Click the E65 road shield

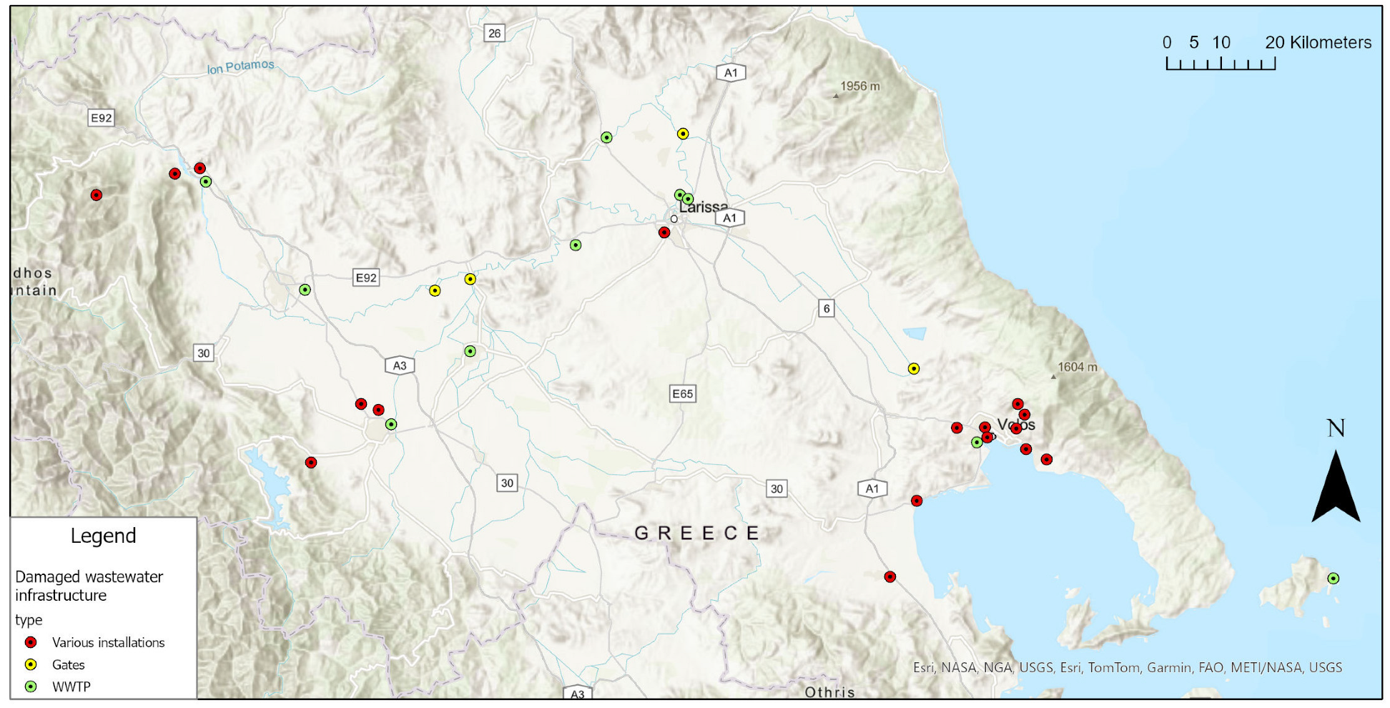(682, 393)
